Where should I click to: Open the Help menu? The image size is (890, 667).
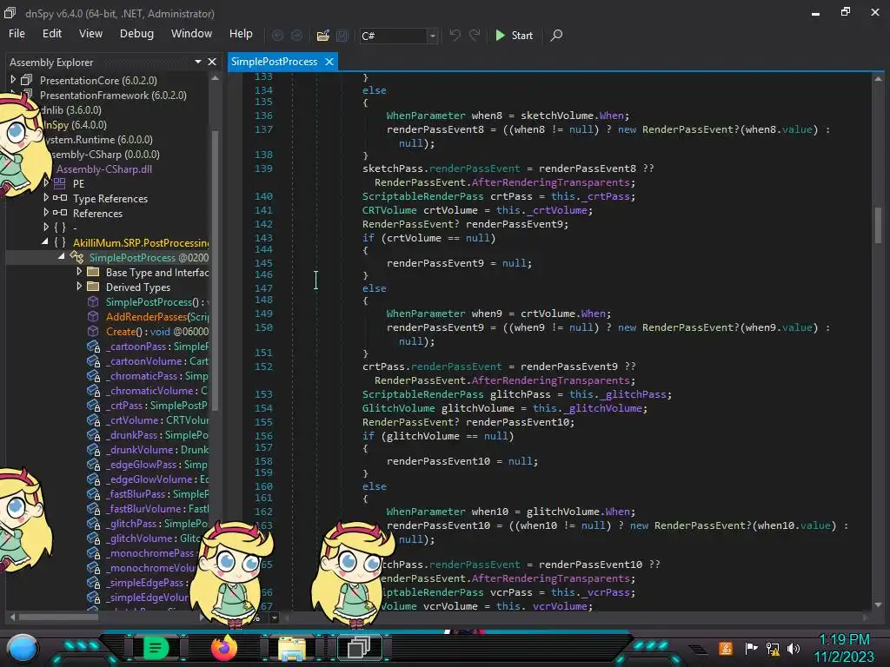coord(241,34)
